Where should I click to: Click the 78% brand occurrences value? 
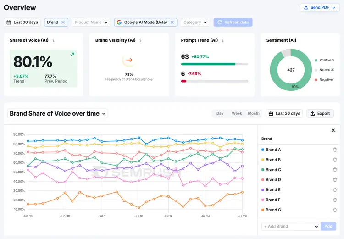point(129,74)
